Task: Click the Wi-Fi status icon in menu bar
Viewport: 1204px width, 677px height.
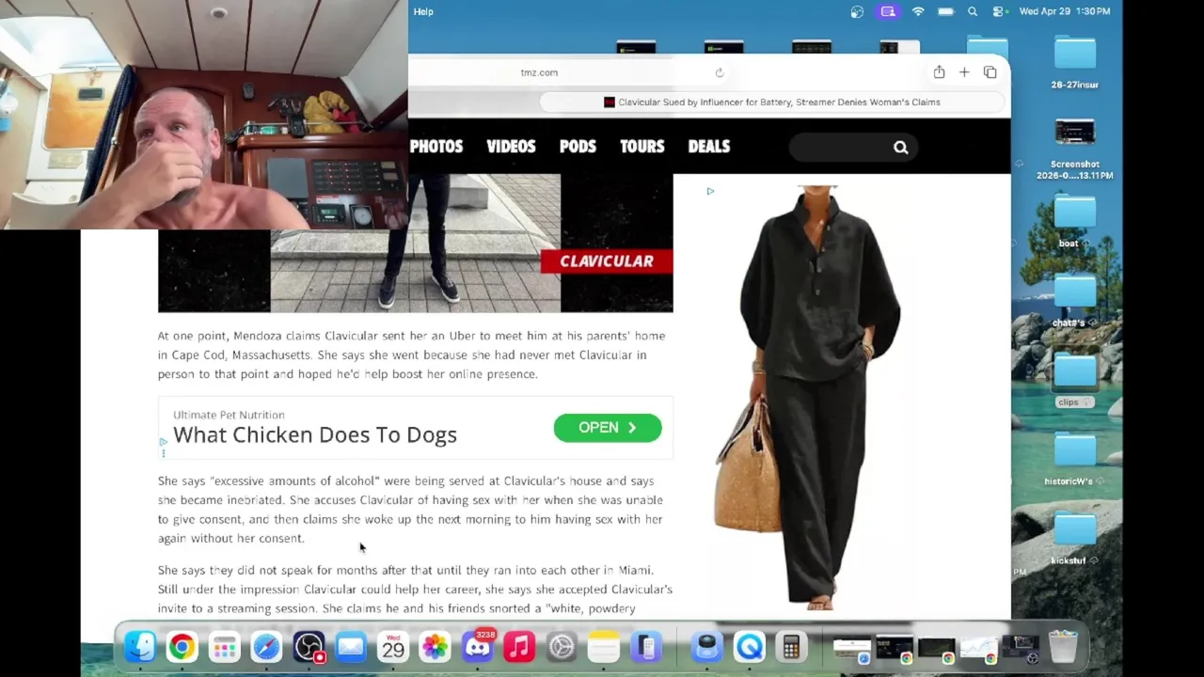Action: coord(918,11)
